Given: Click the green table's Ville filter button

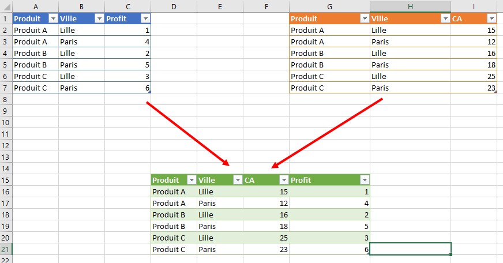Looking at the screenshot, I should tap(237, 180).
